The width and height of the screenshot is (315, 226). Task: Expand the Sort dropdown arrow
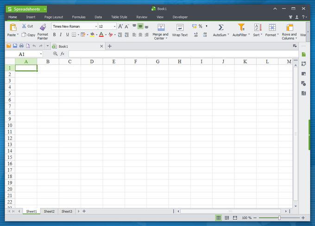pos(262,35)
